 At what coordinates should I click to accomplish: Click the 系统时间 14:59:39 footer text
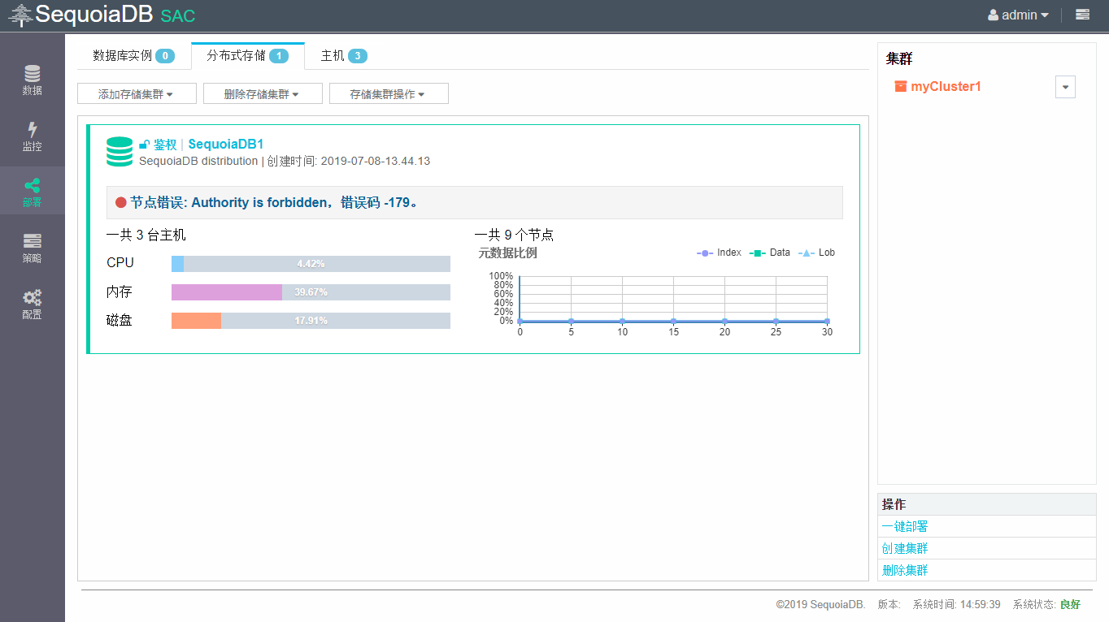(956, 604)
